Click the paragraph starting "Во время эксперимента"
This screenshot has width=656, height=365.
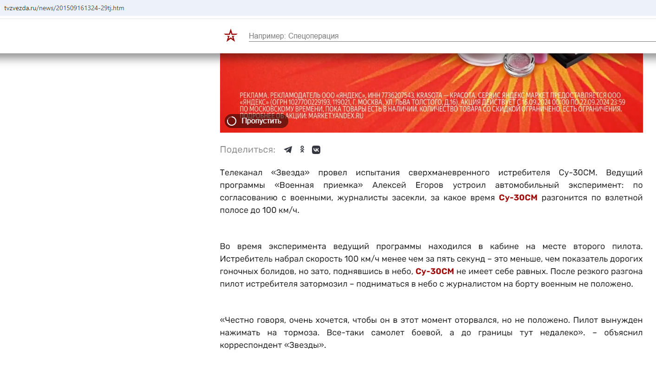click(x=431, y=265)
